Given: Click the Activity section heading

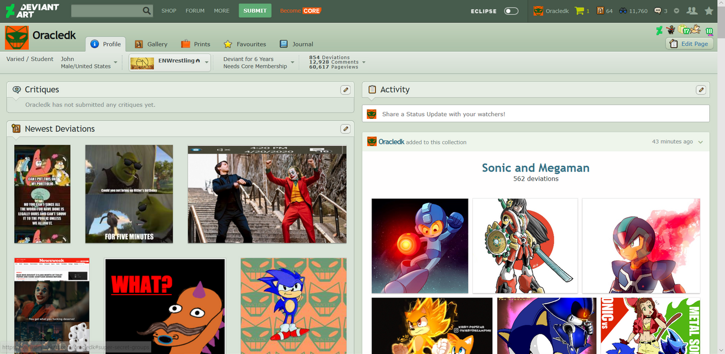Looking at the screenshot, I should pyautogui.click(x=395, y=89).
